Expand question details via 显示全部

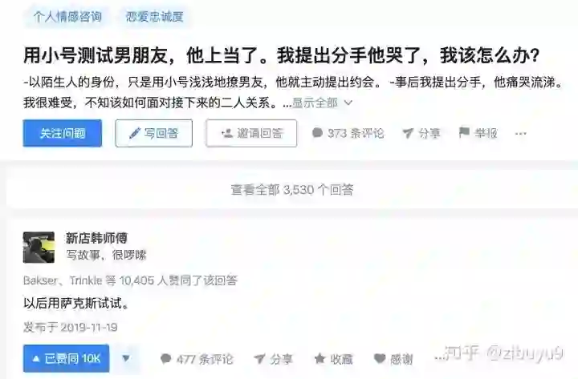coord(323,103)
